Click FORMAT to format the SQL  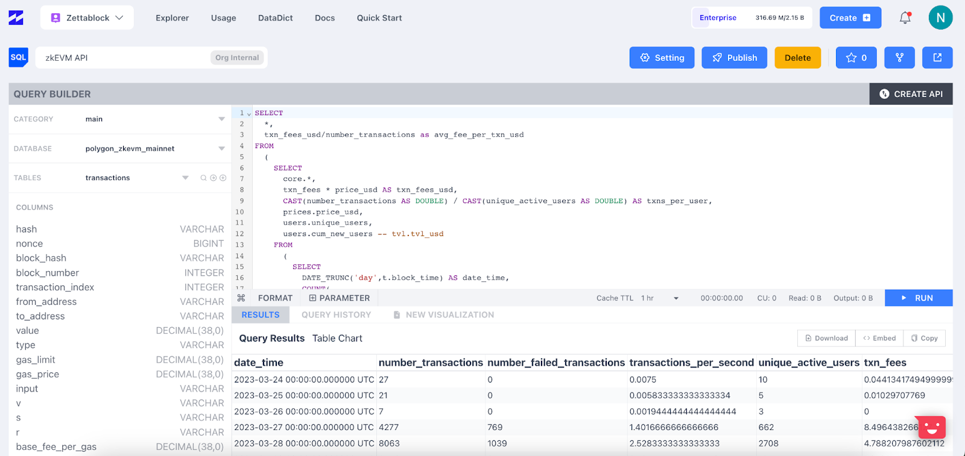(275, 298)
